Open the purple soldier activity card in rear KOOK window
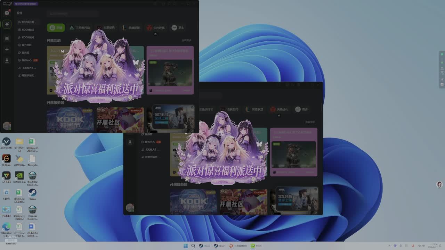Screen dimensions: 445x250 coord(294,152)
